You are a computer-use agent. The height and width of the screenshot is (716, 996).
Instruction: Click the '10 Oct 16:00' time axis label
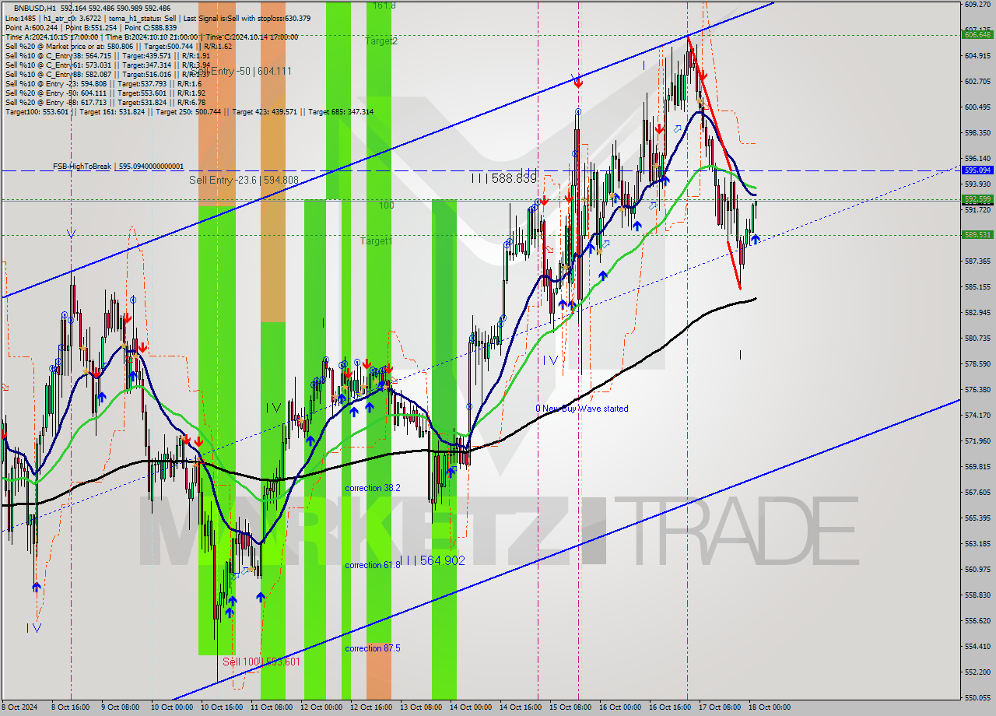220,707
